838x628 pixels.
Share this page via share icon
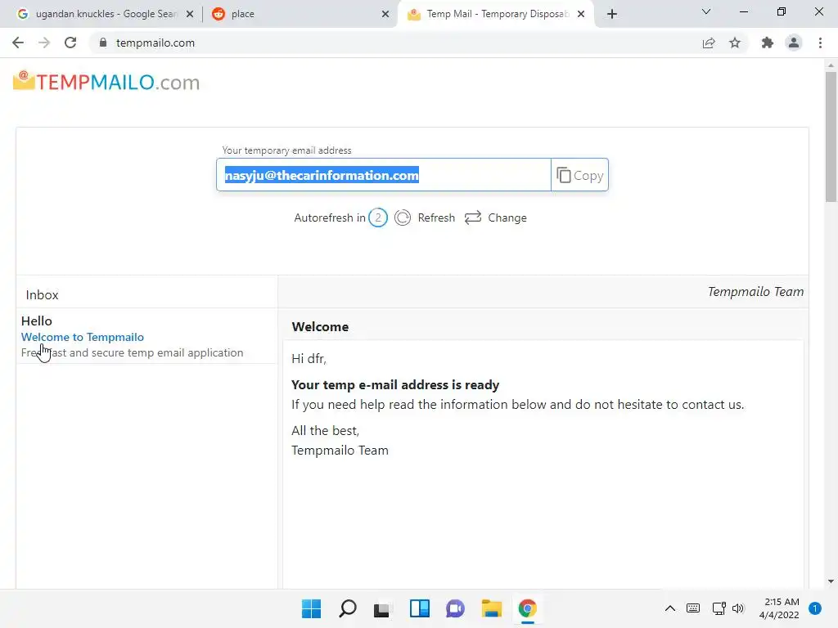[709, 43]
